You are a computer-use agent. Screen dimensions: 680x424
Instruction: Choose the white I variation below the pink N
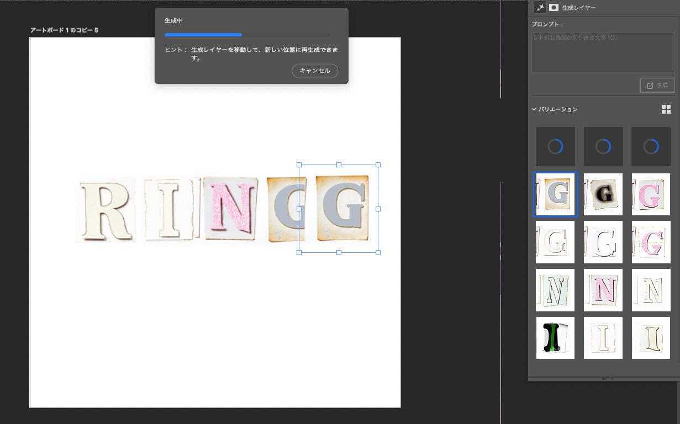click(x=603, y=338)
